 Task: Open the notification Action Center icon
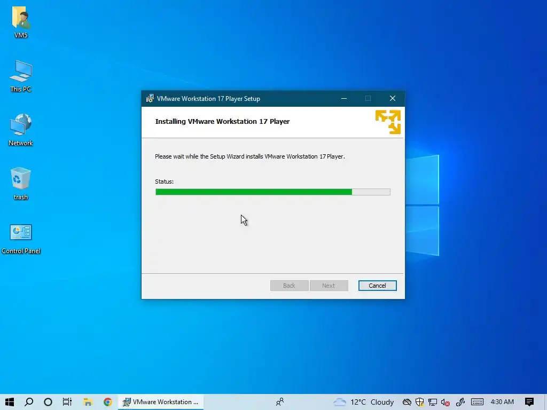pos(529,402)
